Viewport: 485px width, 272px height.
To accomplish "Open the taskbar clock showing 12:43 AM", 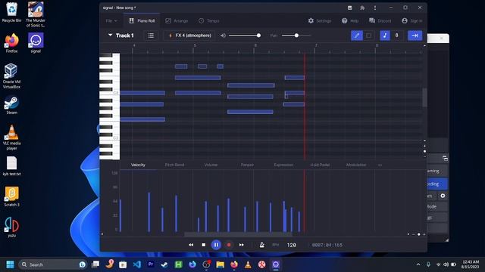I will click(x=470, y=264).
